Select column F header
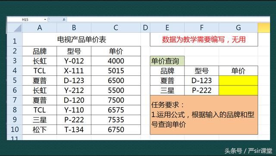 201,28
